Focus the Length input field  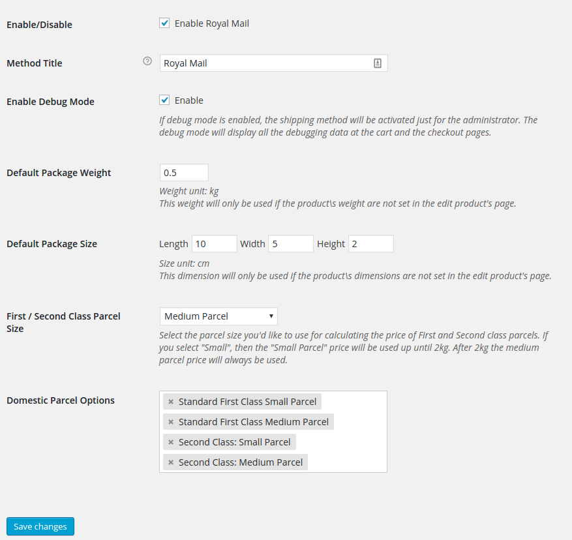[215, 244]
